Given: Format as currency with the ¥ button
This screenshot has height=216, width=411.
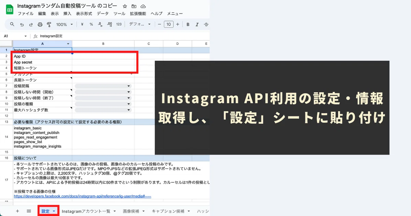Looking at the screenshot, I should [82, 24].
